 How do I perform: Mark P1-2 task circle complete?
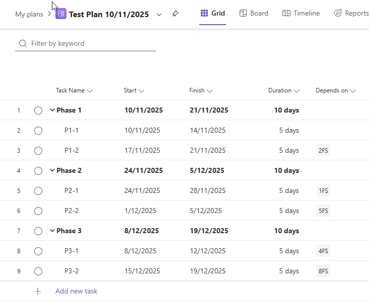tap(38, 151)
